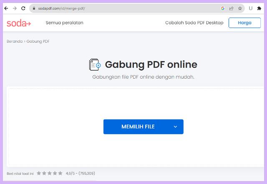Rate the tool with the fourth star
Image resolution: width=267 pixels, height=184 pixels.
(55, 173)
